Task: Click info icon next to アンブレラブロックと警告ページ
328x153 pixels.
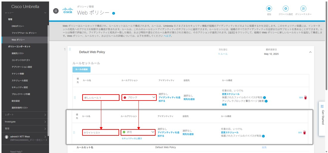Action: [266, 101]
